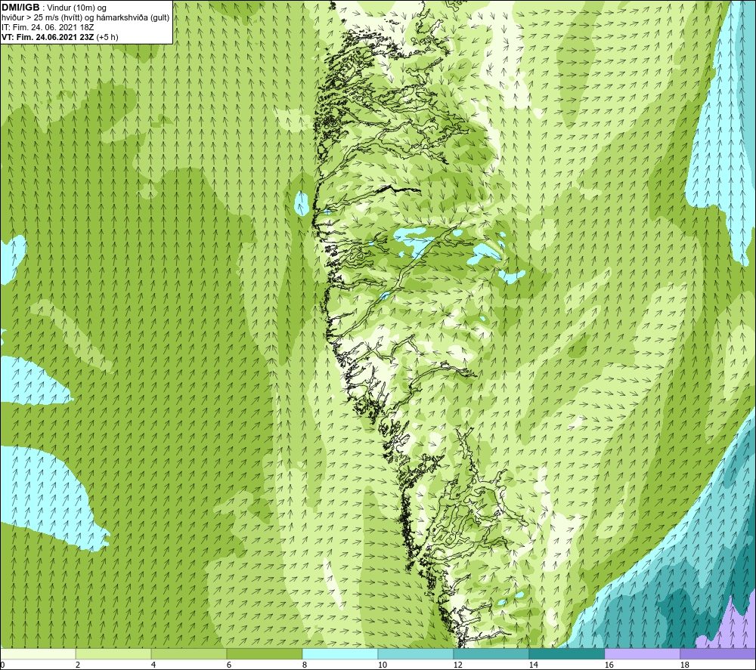Click the legend scale label "4"
This screenshot has height=670, width=756.
[153, 665]
